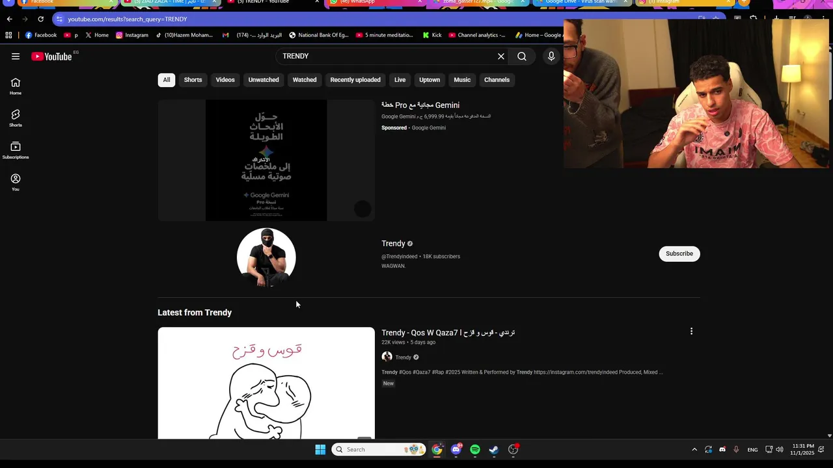The image size is (833, 468).
Task: Open Shorts from the sidebar
Action: coord(16,118)
